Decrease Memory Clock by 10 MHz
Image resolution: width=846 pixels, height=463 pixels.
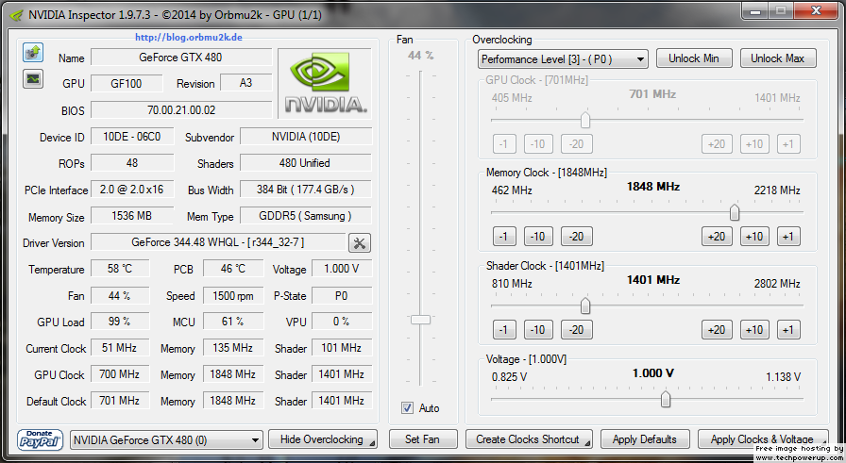[538, 236]
